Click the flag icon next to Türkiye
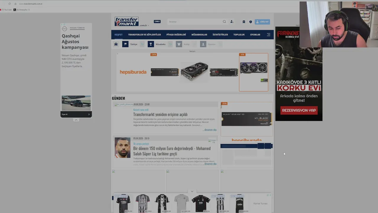This screenshot has width=378, height=213. pyautogui.click(x=125, y=44)
